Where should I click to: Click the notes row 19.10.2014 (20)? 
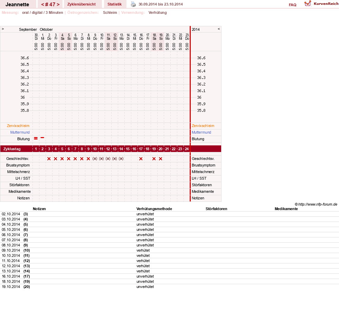coord(169,287)
